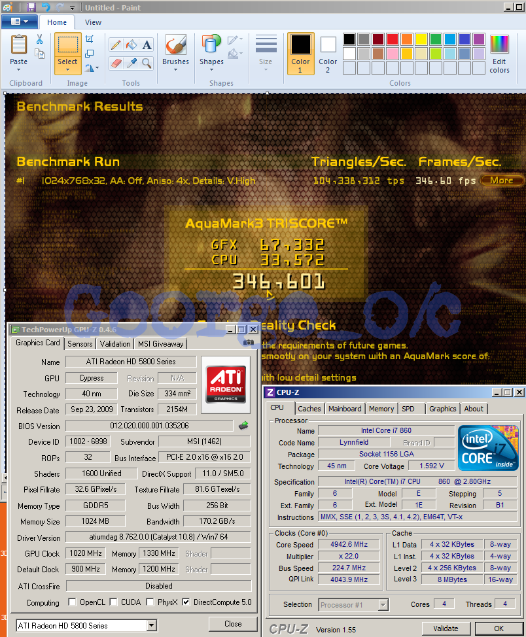Open the Customize Quick Access Toolbar arrow

click(x=72, y=8)
